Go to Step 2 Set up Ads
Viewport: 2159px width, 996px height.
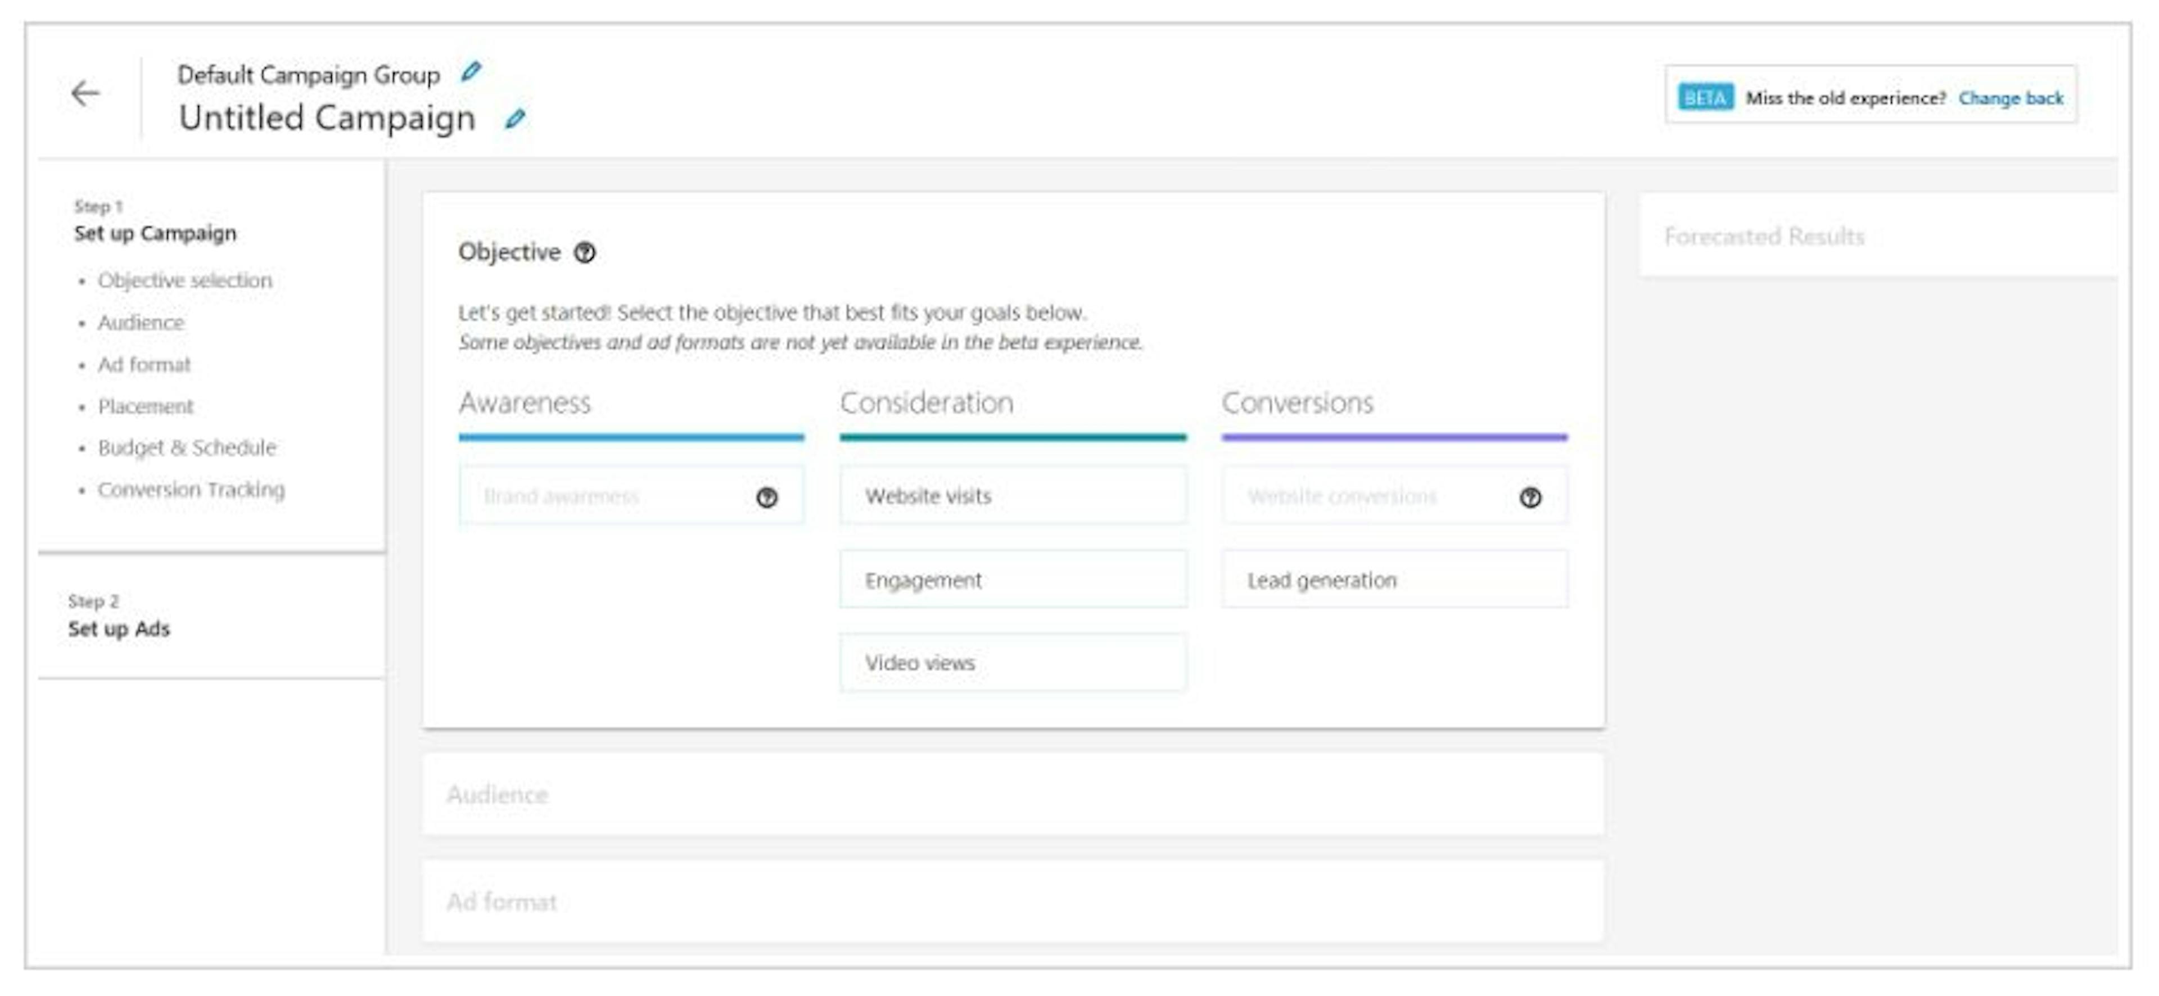click(x=119, y=628)
